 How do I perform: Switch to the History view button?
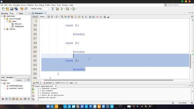(42, 17)
